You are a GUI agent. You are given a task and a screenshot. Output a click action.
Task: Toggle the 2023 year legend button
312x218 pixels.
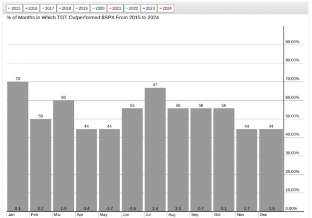tap(149, 8)
